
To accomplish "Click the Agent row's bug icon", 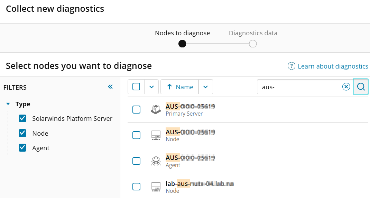I will (156, 161).
